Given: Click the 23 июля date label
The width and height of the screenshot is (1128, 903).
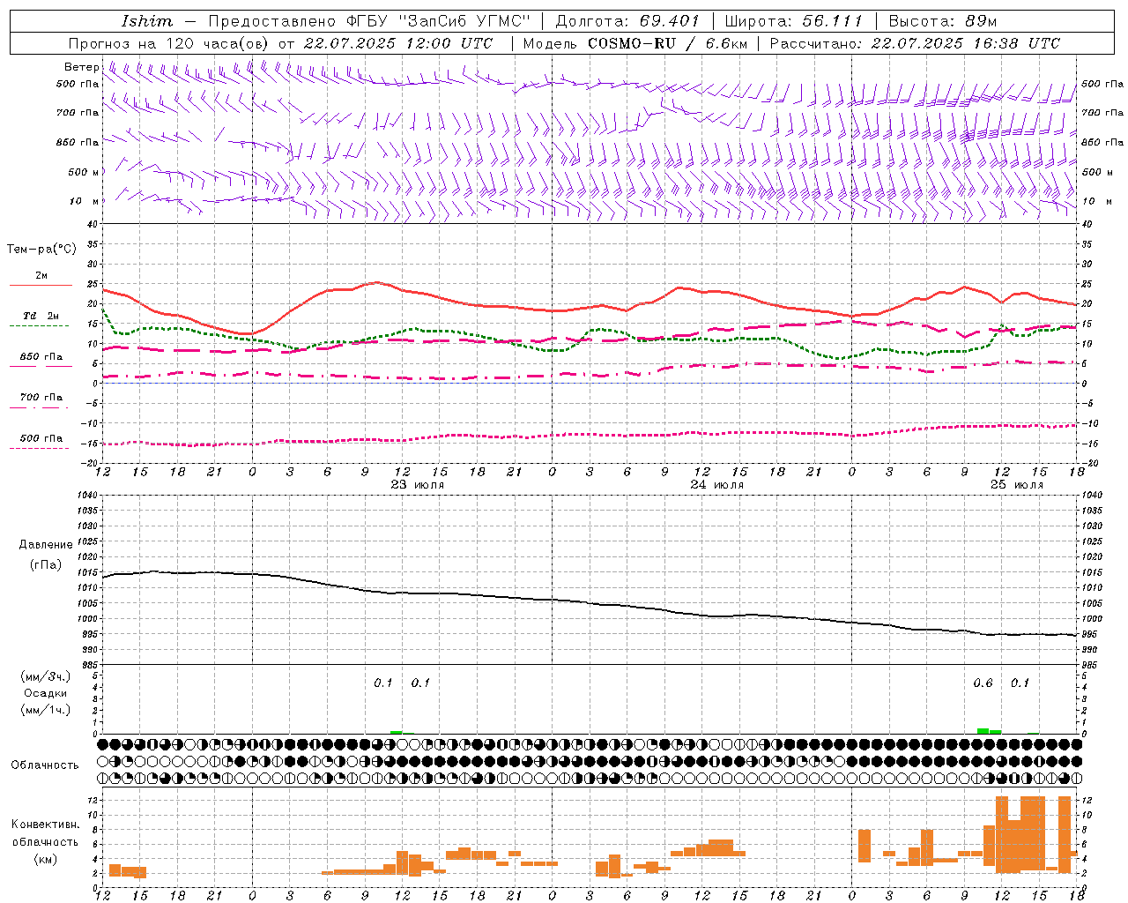Looking at the screenshot, I should pyautogui.click(x=418, y=485).
